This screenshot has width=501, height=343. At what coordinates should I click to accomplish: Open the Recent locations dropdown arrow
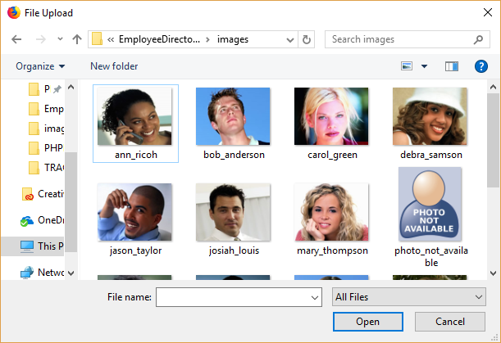[59, 39]
